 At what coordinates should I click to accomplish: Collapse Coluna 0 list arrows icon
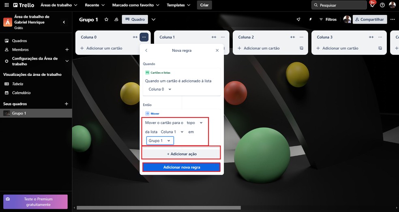tap(135, 37)
